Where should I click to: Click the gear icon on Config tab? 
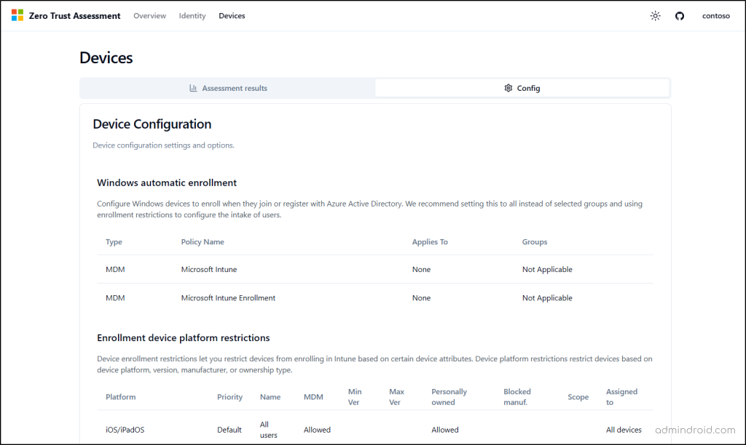click(509, 88)
